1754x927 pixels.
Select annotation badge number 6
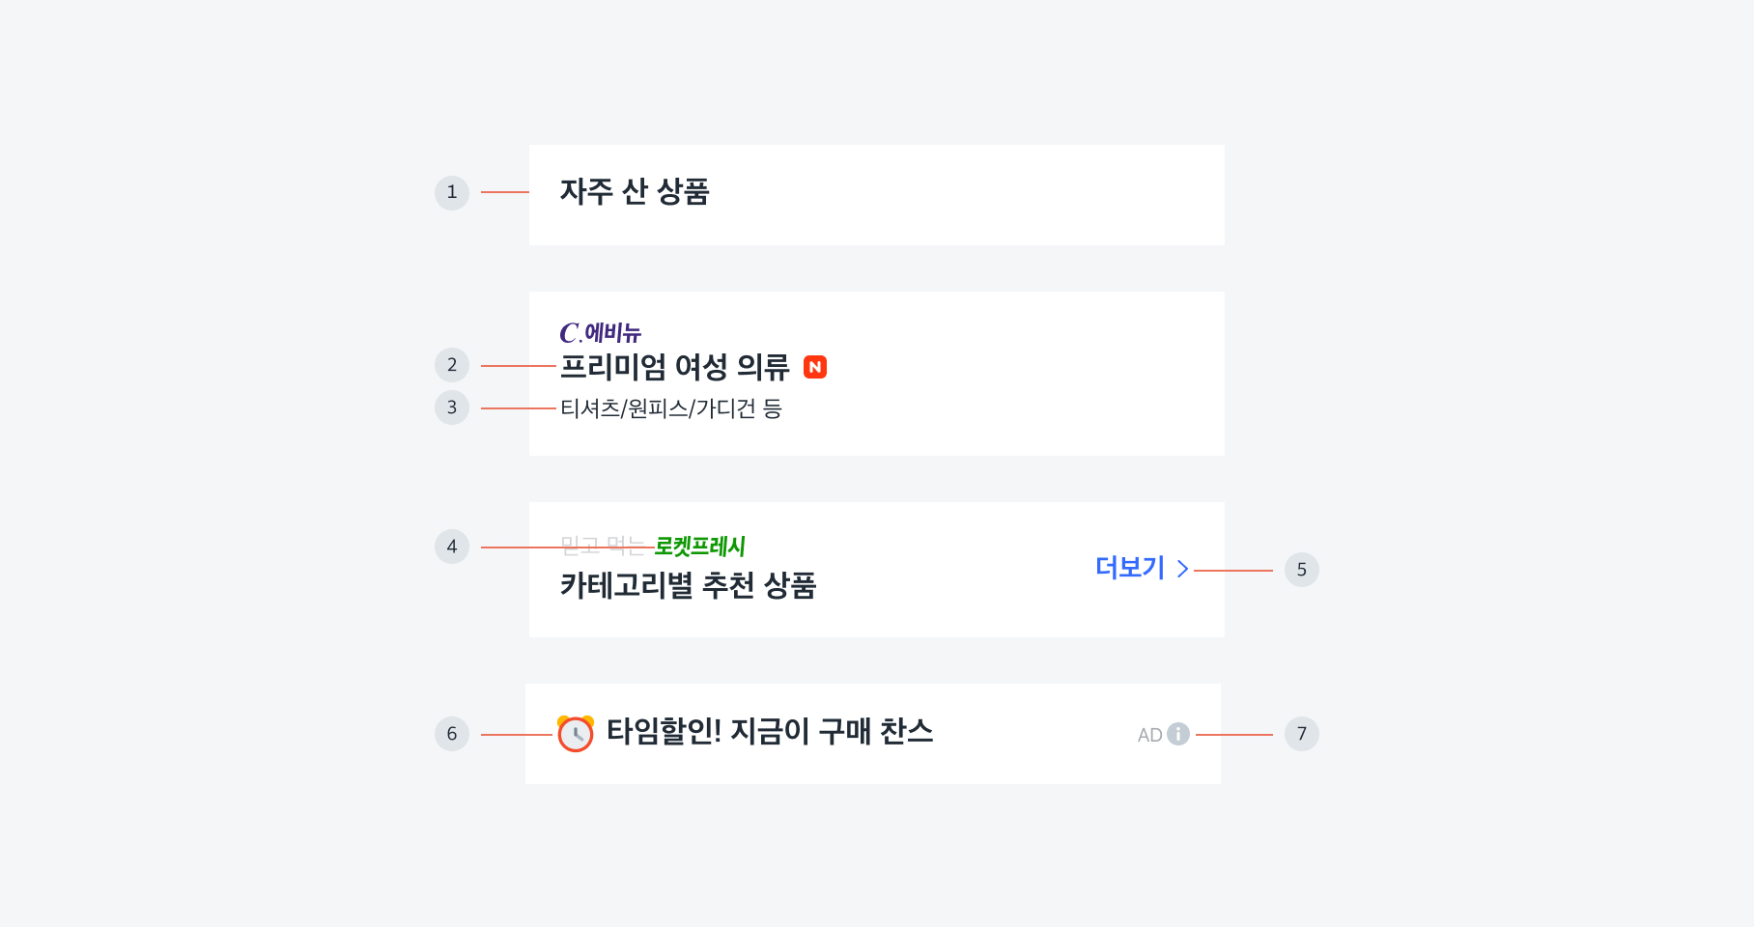click(x=452, y=734)
